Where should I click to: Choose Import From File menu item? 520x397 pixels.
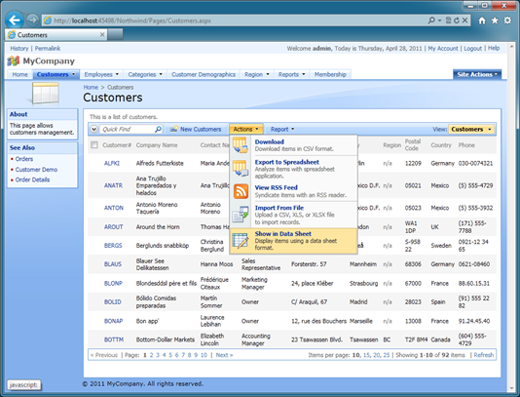(294, 215)
